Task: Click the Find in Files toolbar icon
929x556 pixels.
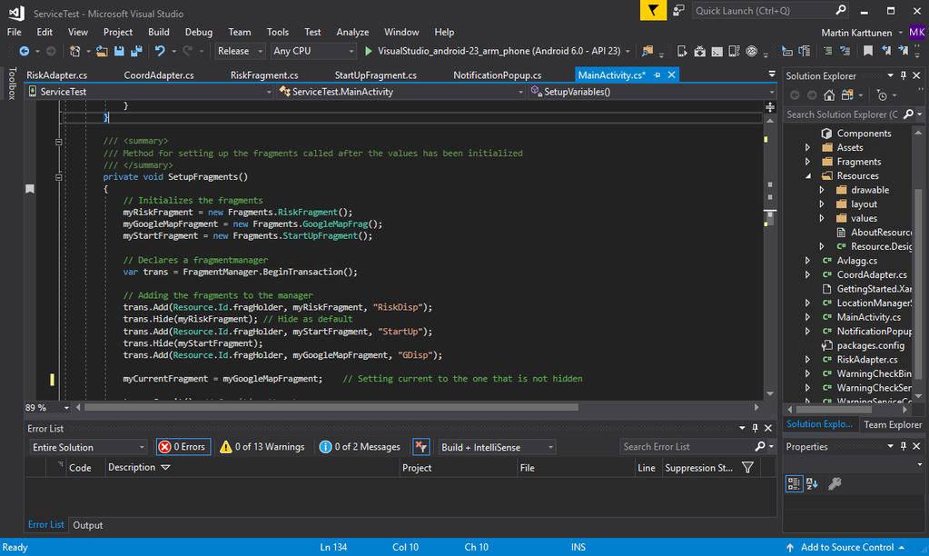Action: pos(647,51)
